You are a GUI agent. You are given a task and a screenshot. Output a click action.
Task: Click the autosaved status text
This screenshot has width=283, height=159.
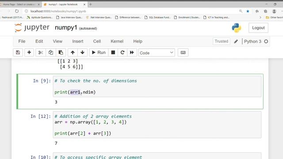click(88, 28)
